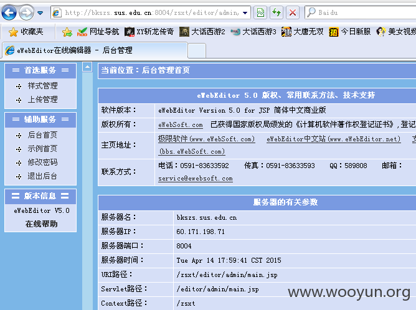Click the magnifier icon in search box
Viewport: 416px width, 310px height.
[x=311, y=12]
